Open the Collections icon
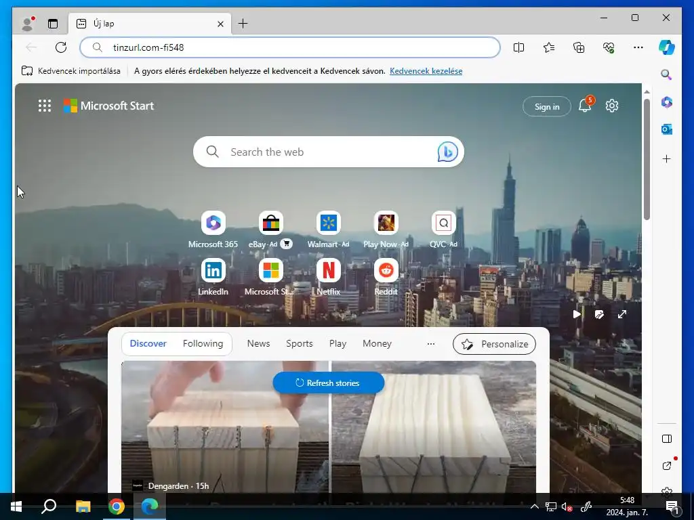 click(579, 47)
